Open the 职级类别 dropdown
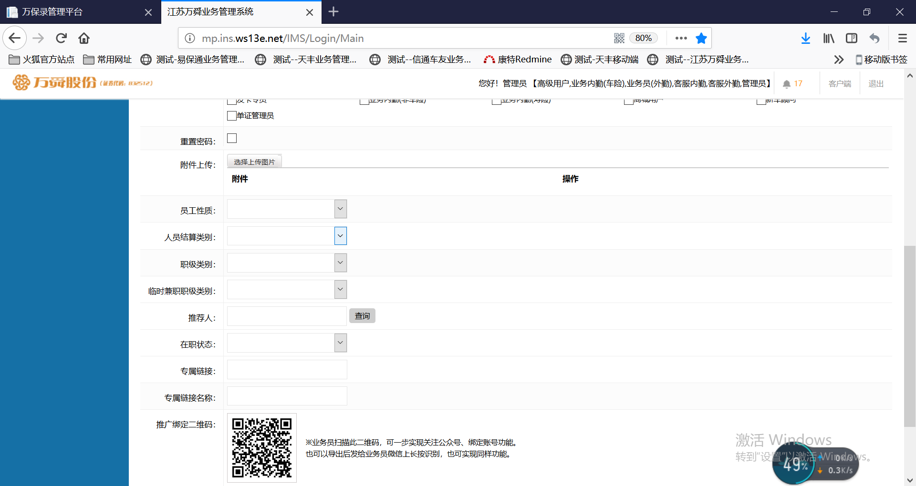Image resolution: width=916 pixels, height=486 pixels. pos(340,263)
